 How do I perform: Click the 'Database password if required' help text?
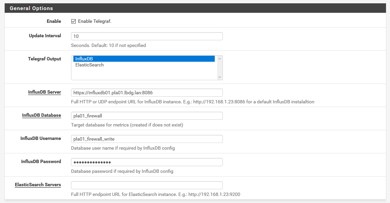(x=122, y=171)
